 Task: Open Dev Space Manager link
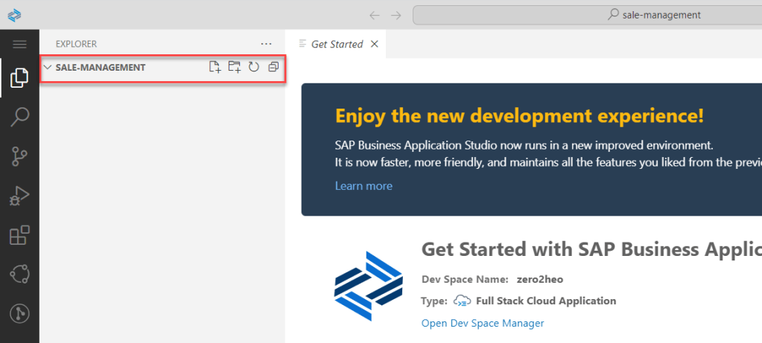[x=483, y=323]
